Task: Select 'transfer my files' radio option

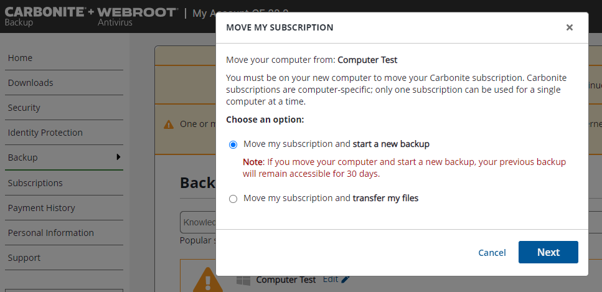Action: point(233,199)
